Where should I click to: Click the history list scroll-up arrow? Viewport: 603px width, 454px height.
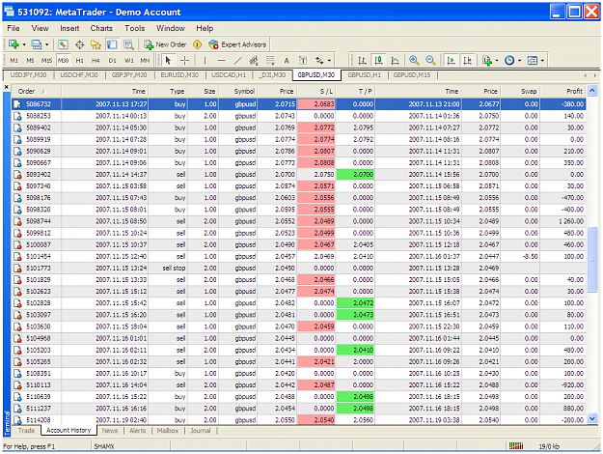pos(592,91)
